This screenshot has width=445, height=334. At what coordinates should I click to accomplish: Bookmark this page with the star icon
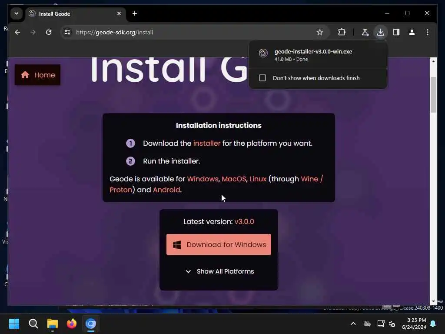click(320, 32)
